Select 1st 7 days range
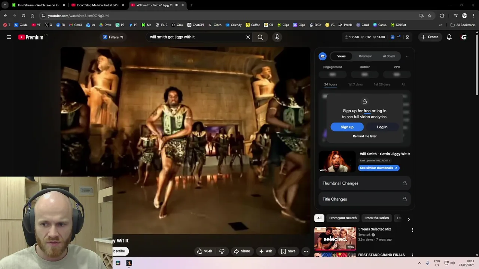 pyautogui.click(x=356, y=84)
